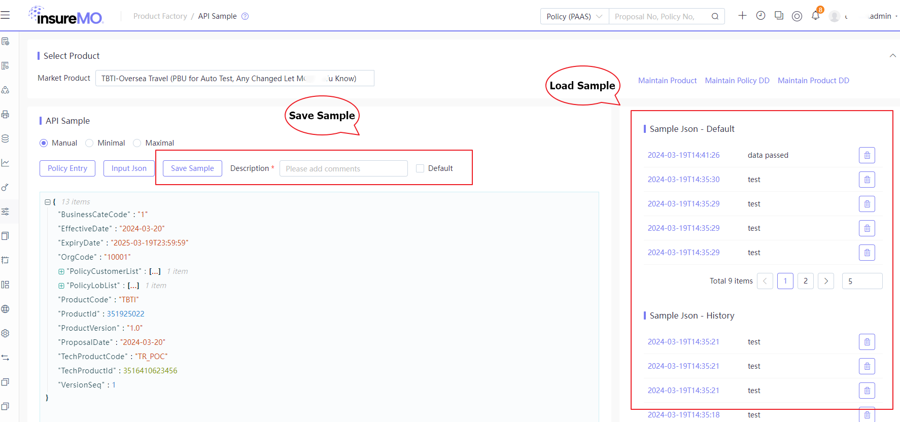Open the hamburger menu icon

5,15
